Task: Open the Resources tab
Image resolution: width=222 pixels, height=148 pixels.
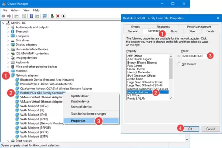Action: coord(163,27)
